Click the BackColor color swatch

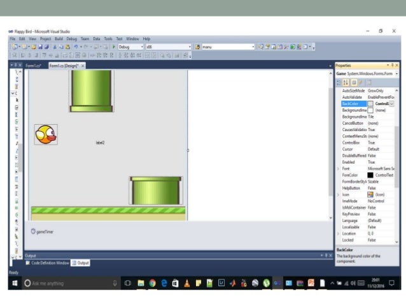(370, 104)
